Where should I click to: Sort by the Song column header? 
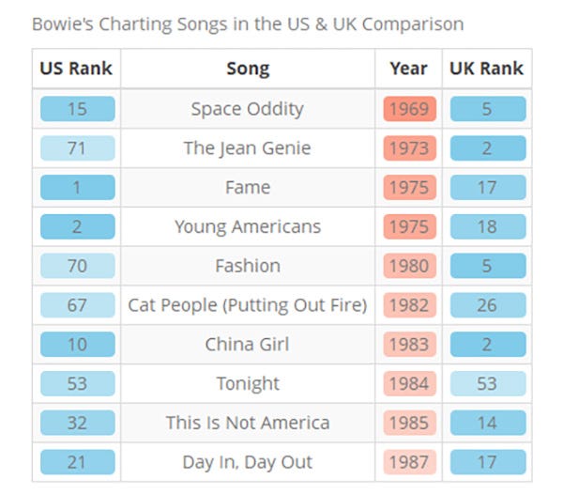[248, 69]
